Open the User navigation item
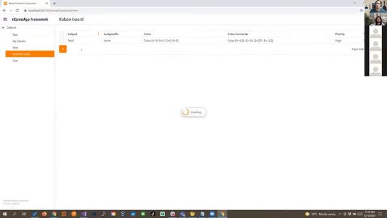This screenshot has height=218, width=387. pyautogui.click(x=15, y=61)
